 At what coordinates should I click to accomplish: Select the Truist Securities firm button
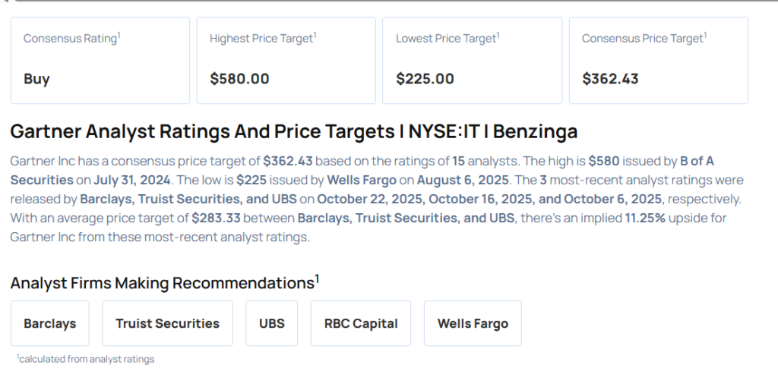tap(167, 323)
